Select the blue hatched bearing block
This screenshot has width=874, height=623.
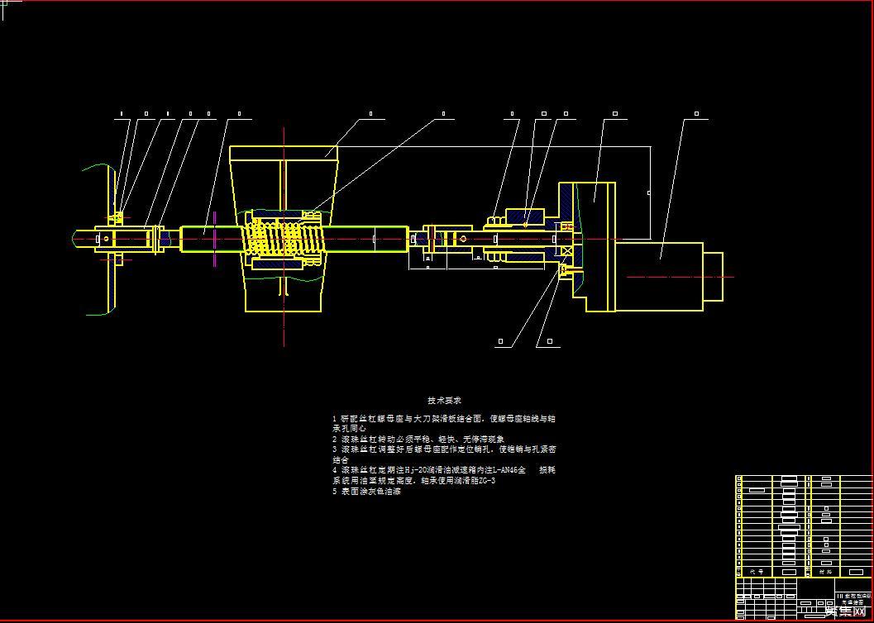525,219
